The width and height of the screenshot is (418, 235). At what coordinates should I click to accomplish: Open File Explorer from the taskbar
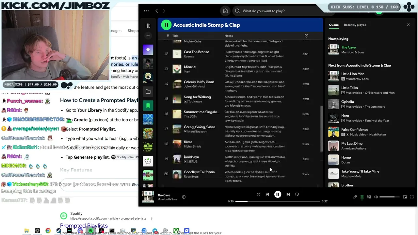pos(27,231)
